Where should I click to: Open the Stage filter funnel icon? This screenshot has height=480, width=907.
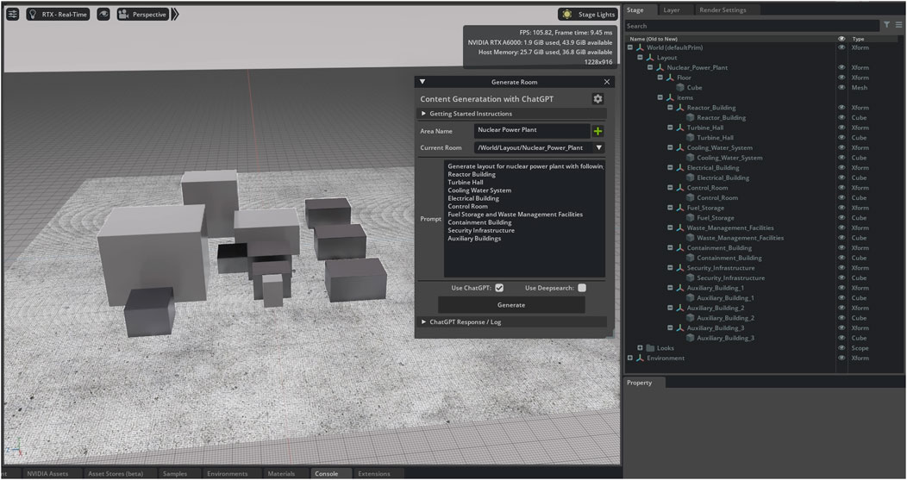click(886, 25)
